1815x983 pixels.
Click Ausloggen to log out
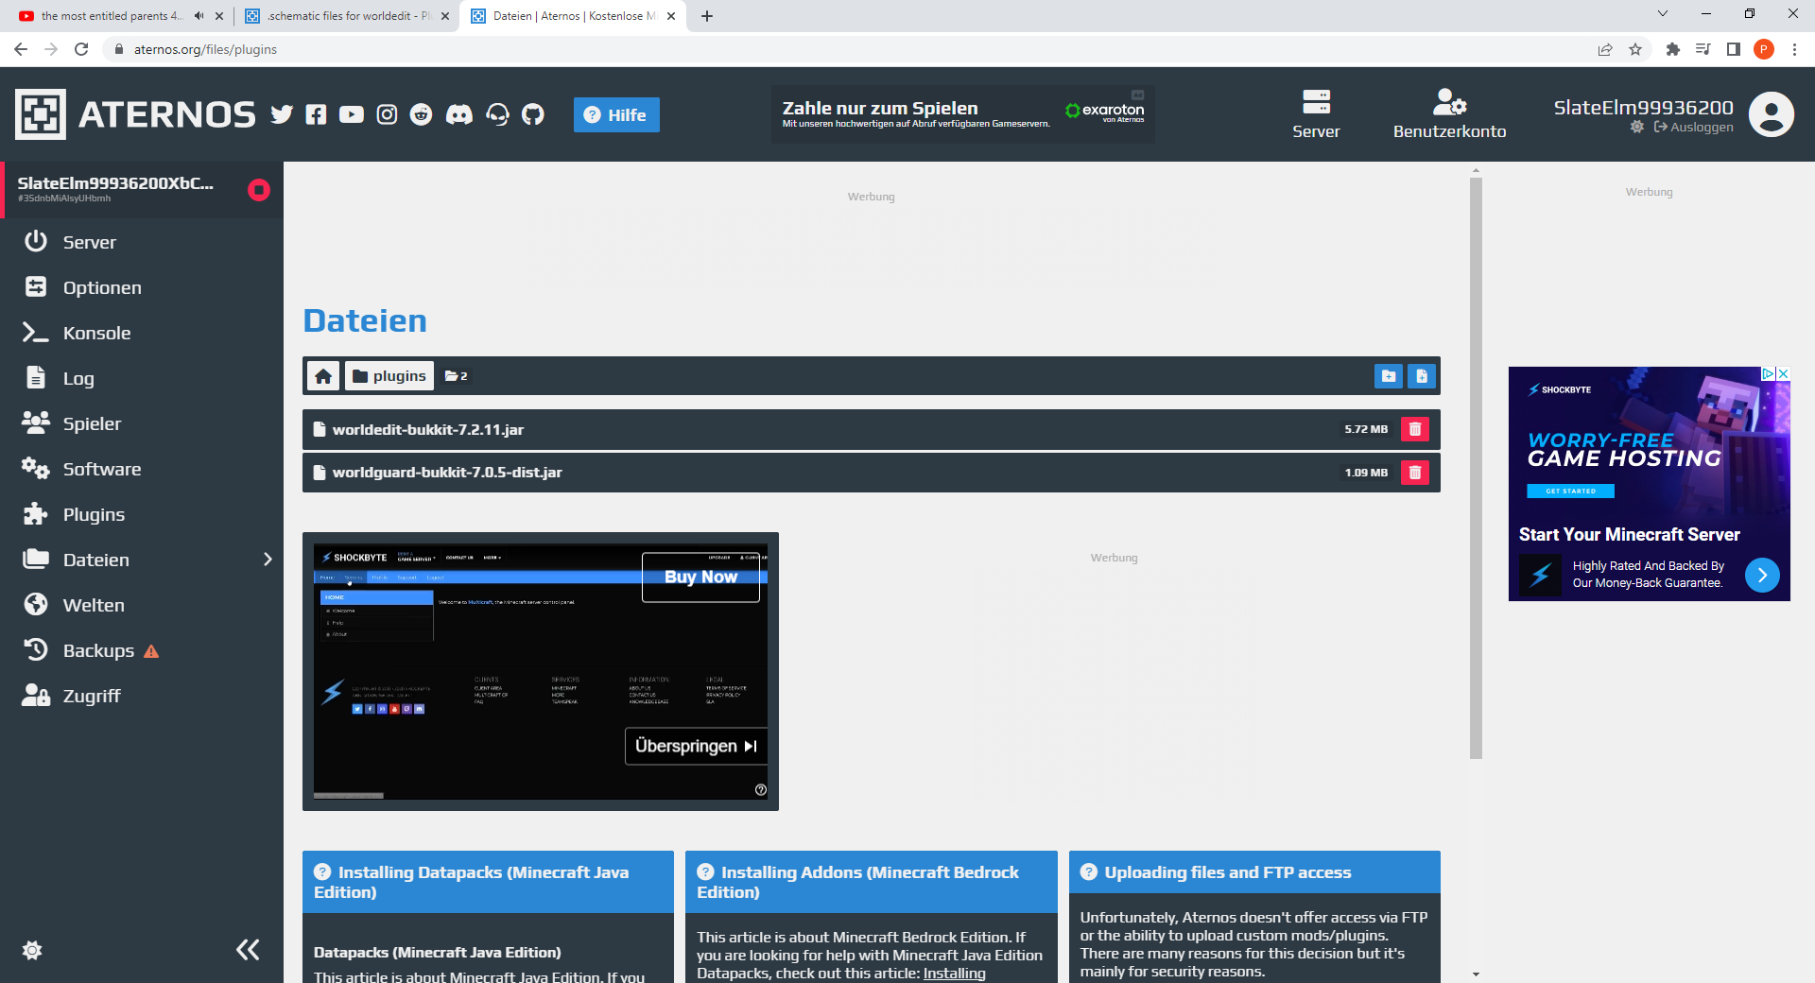pyautogui.click(x=1693, y=127)
